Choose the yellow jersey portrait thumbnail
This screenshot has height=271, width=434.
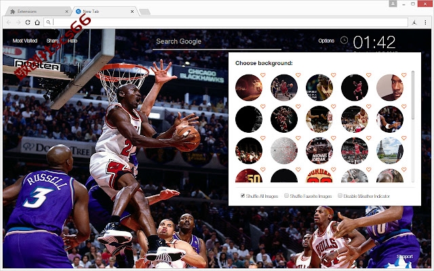[319, 87]
